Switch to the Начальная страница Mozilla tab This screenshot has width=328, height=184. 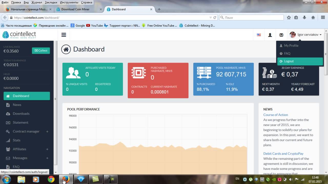[x=29, y=9]
